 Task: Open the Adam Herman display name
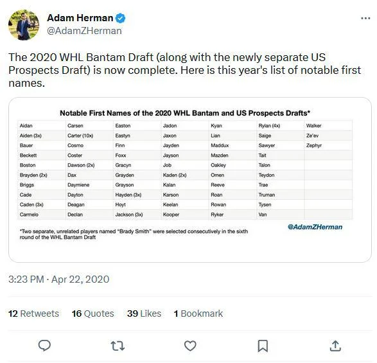(x=80, y=18)
